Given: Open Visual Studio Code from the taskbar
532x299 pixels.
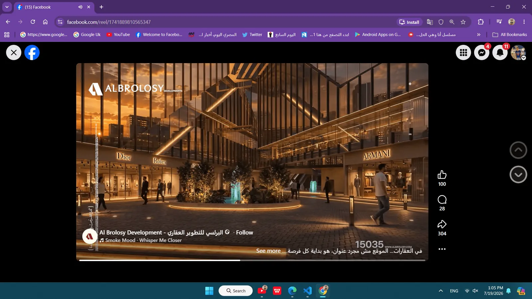Looking at the screenshot, I should (x=308, y=291).
